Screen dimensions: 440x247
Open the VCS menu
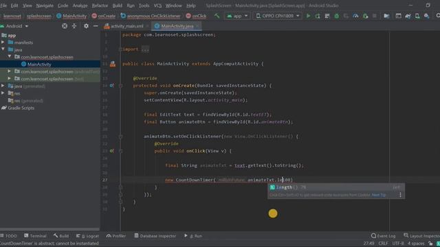[x=157, y=5]
